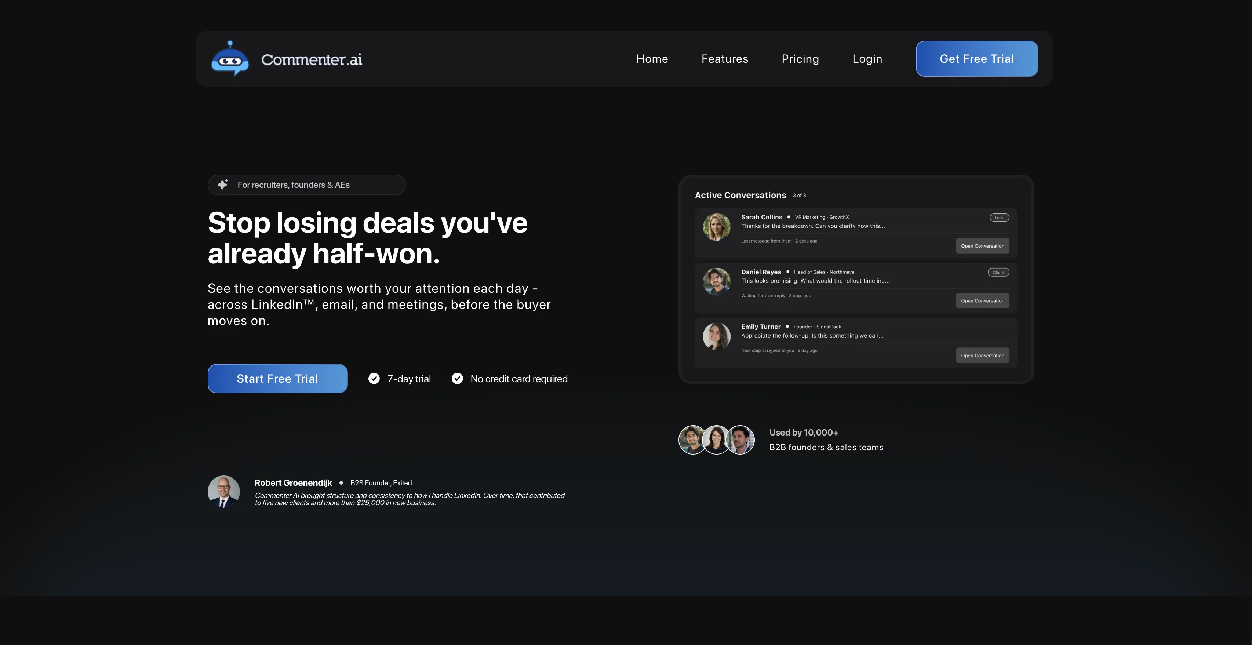Click Robert Groenendijk's testimonial avatar
1252x645 pixels.
[223, 491]
